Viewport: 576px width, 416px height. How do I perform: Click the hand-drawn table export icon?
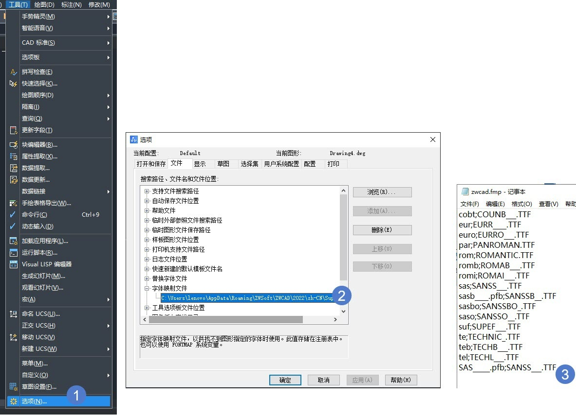(13, 203)
